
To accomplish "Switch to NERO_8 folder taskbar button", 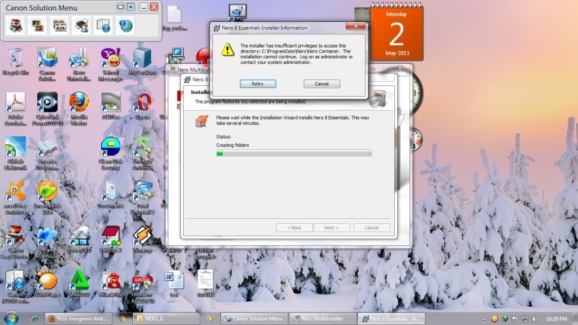I will click(x=166, y=319).
